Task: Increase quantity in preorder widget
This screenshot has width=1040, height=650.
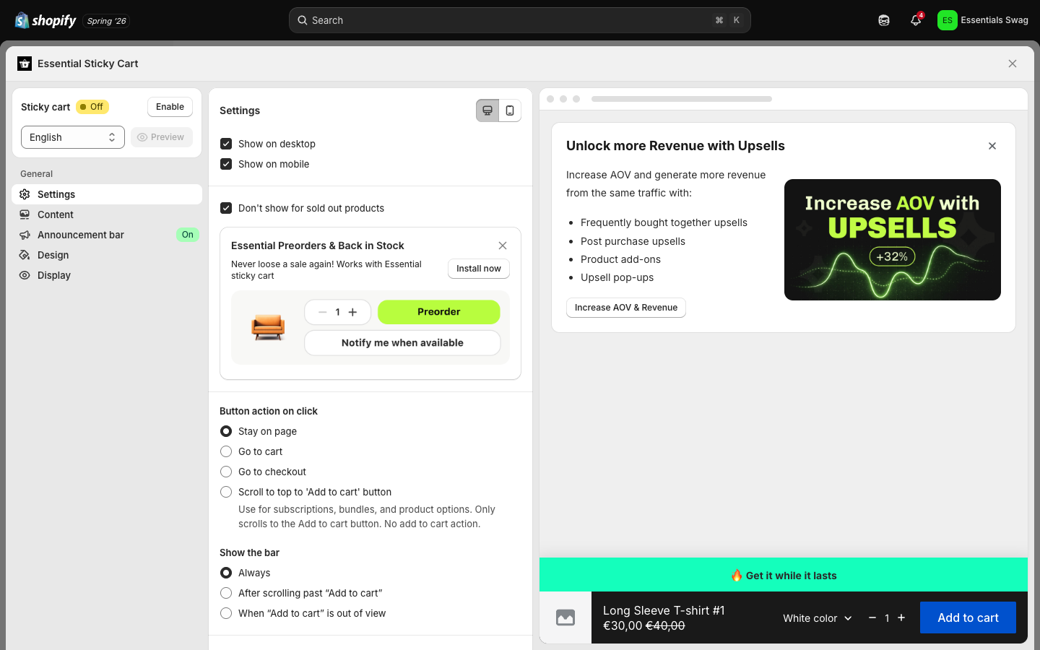Action: click(x=352, y=312)
